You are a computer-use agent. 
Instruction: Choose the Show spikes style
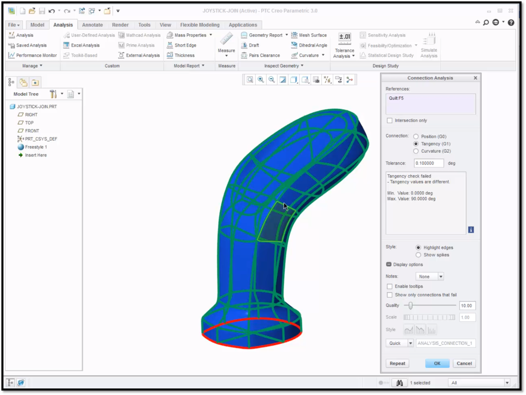pos(418,255)
